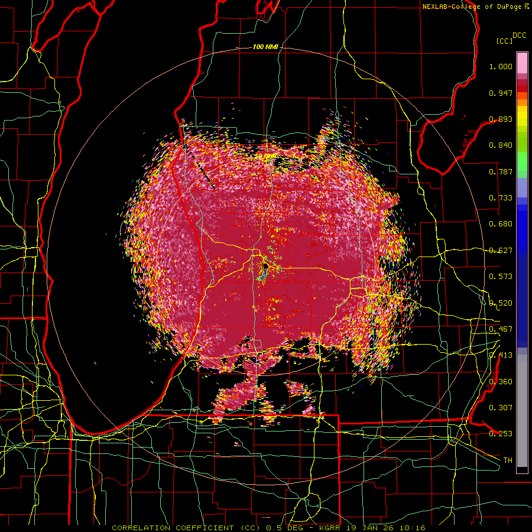Pick the lavender swatch on the color bar

click(522, 187)
